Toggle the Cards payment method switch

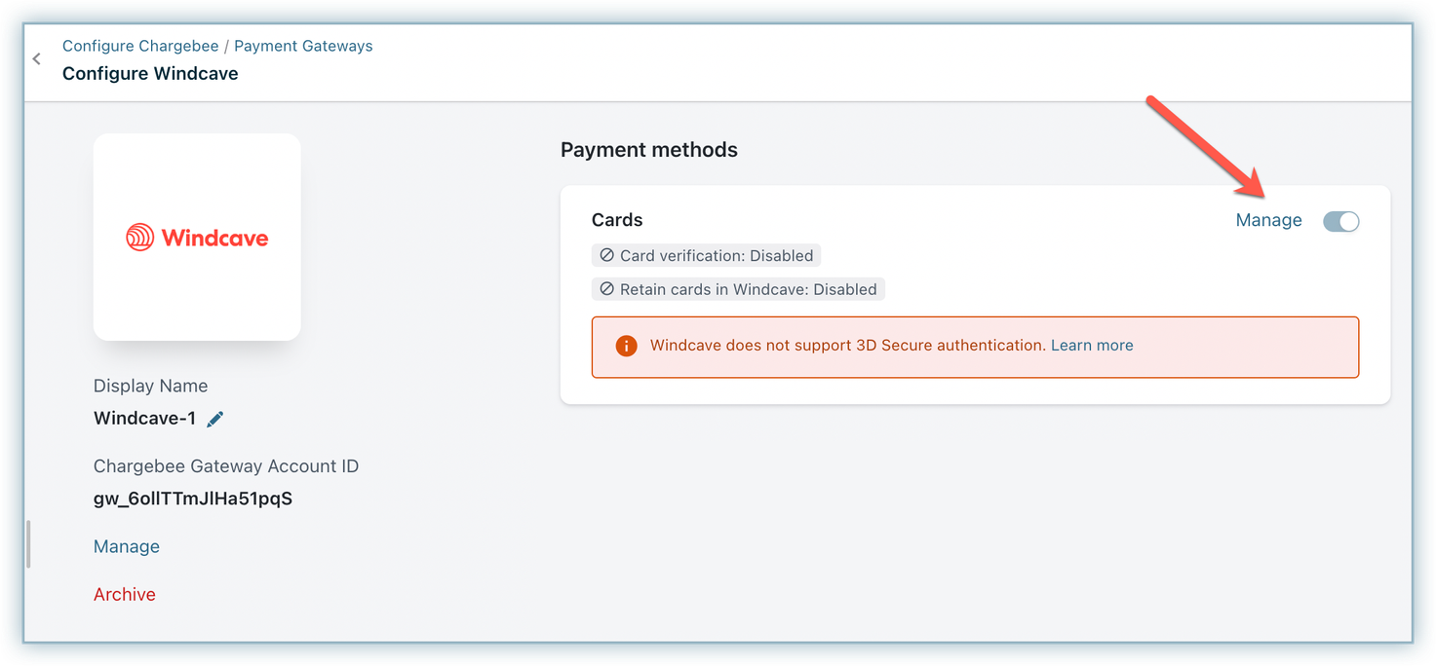click(x=1340, y=221)
